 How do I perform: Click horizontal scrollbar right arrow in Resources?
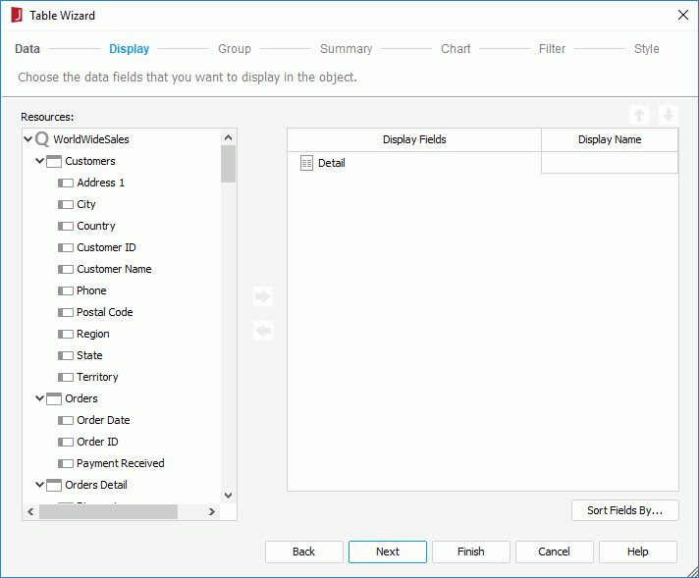point(212,511)
